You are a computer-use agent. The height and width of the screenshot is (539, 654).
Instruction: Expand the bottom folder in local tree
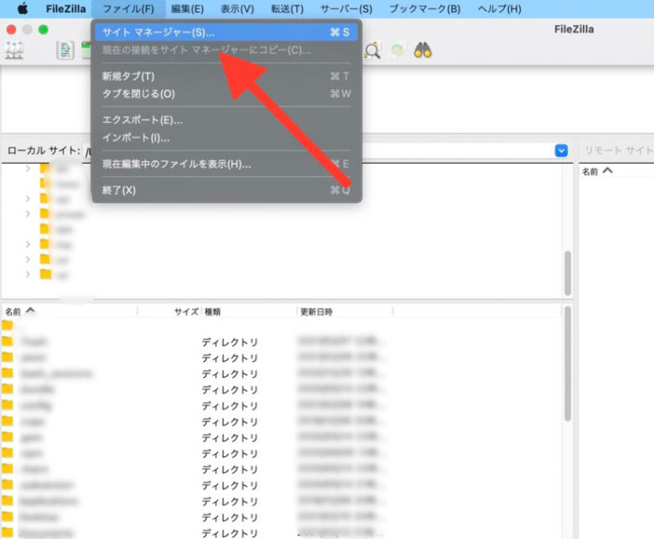(28, 274)
